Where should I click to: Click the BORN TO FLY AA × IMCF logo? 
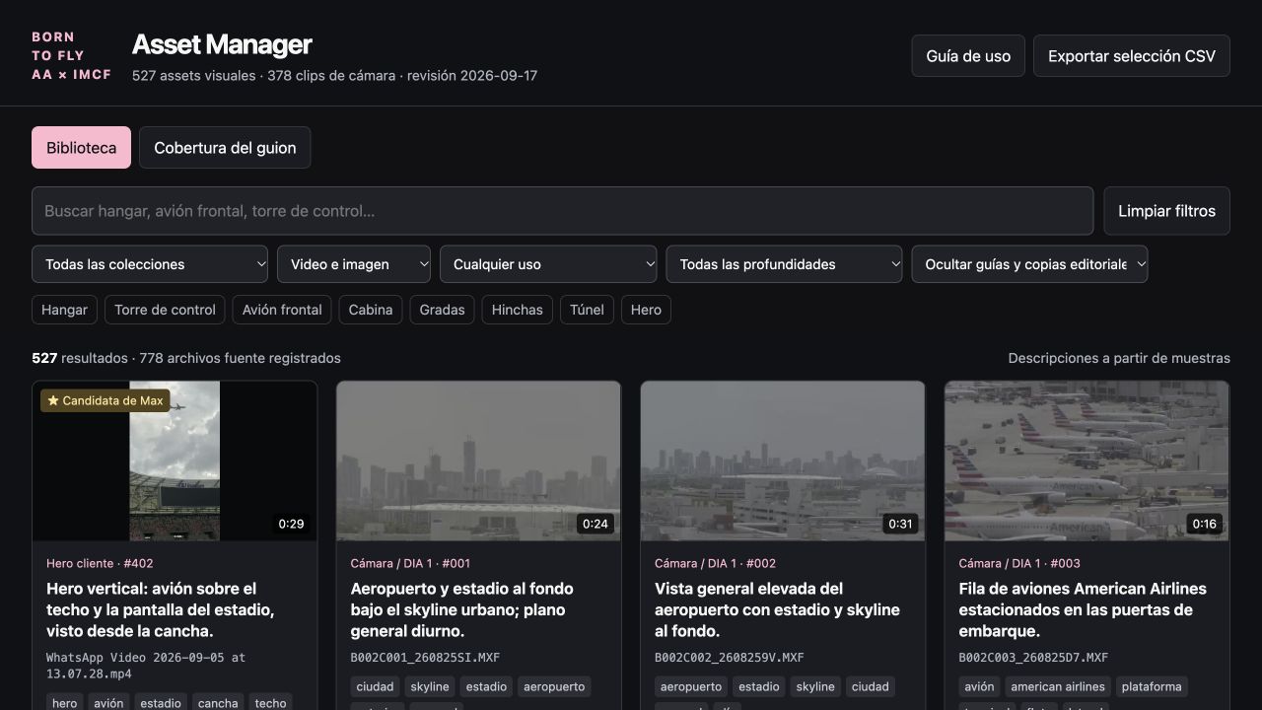[x=71, y=56]
